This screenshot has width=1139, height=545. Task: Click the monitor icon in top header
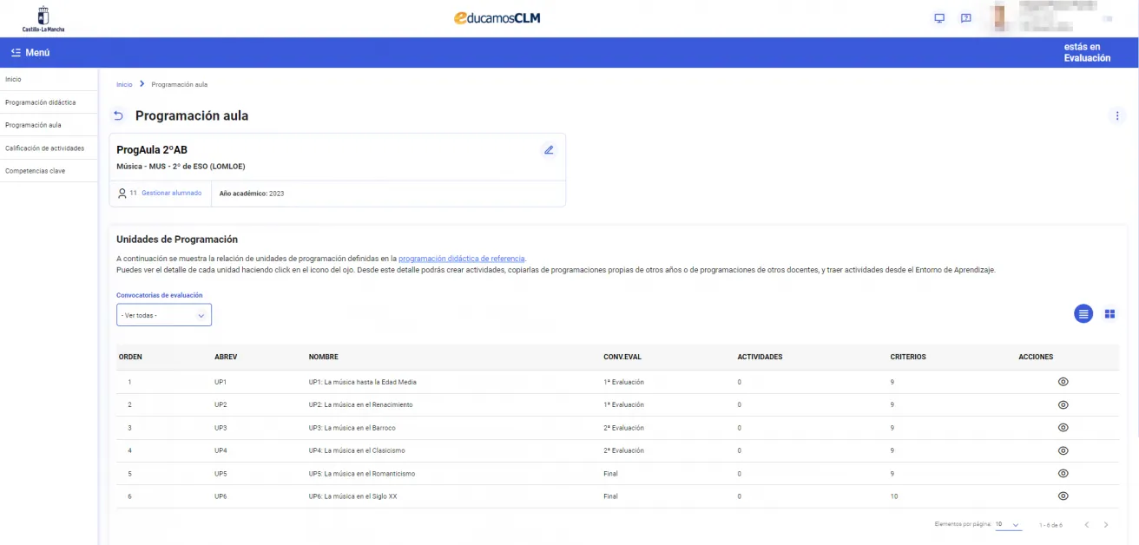(938, 18)
